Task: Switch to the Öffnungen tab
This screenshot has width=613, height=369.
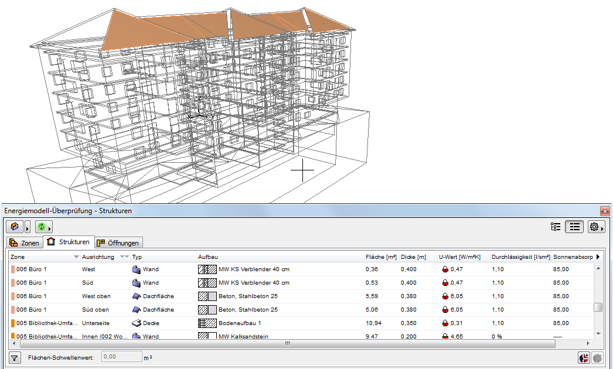Action: pyautogui.click(x=118, y=242)
